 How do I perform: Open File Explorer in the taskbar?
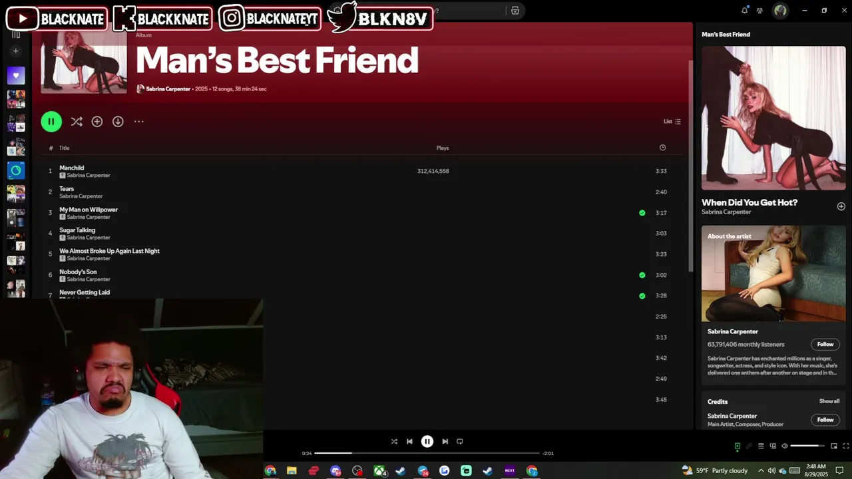click(292, 471)
